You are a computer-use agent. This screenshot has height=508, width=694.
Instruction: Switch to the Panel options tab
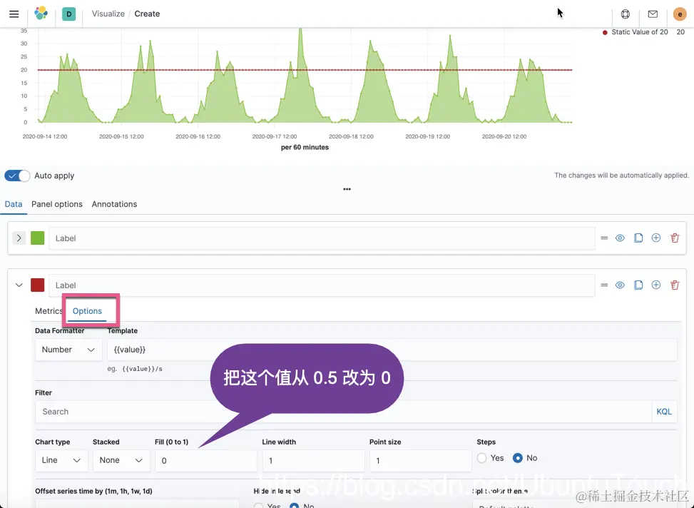click(x=56, y=204)
